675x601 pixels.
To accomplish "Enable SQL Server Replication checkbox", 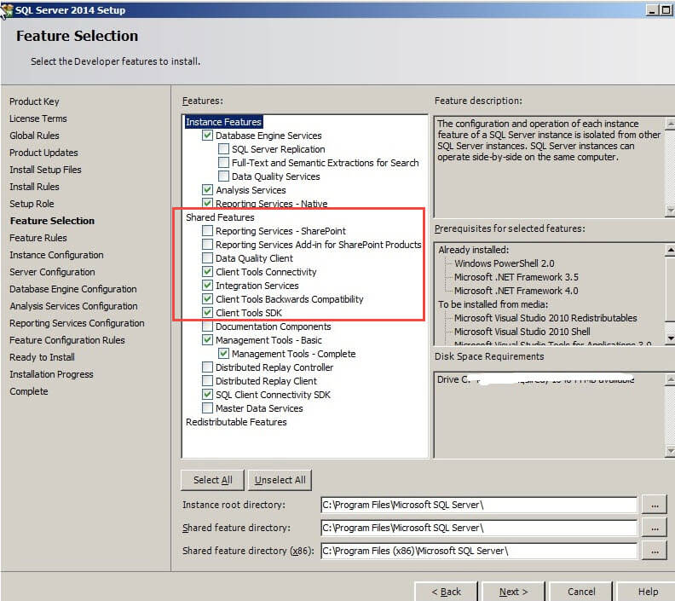I will pyautogui.click(x=223, y=149).
